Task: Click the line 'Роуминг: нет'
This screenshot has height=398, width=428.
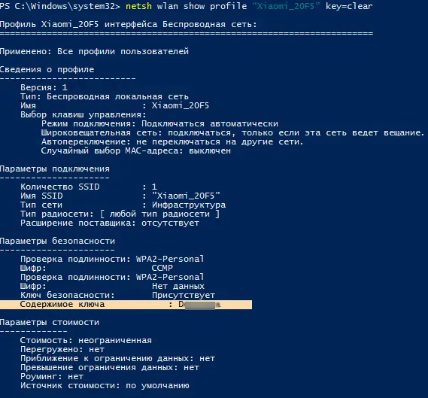Action: click(52, 377)
